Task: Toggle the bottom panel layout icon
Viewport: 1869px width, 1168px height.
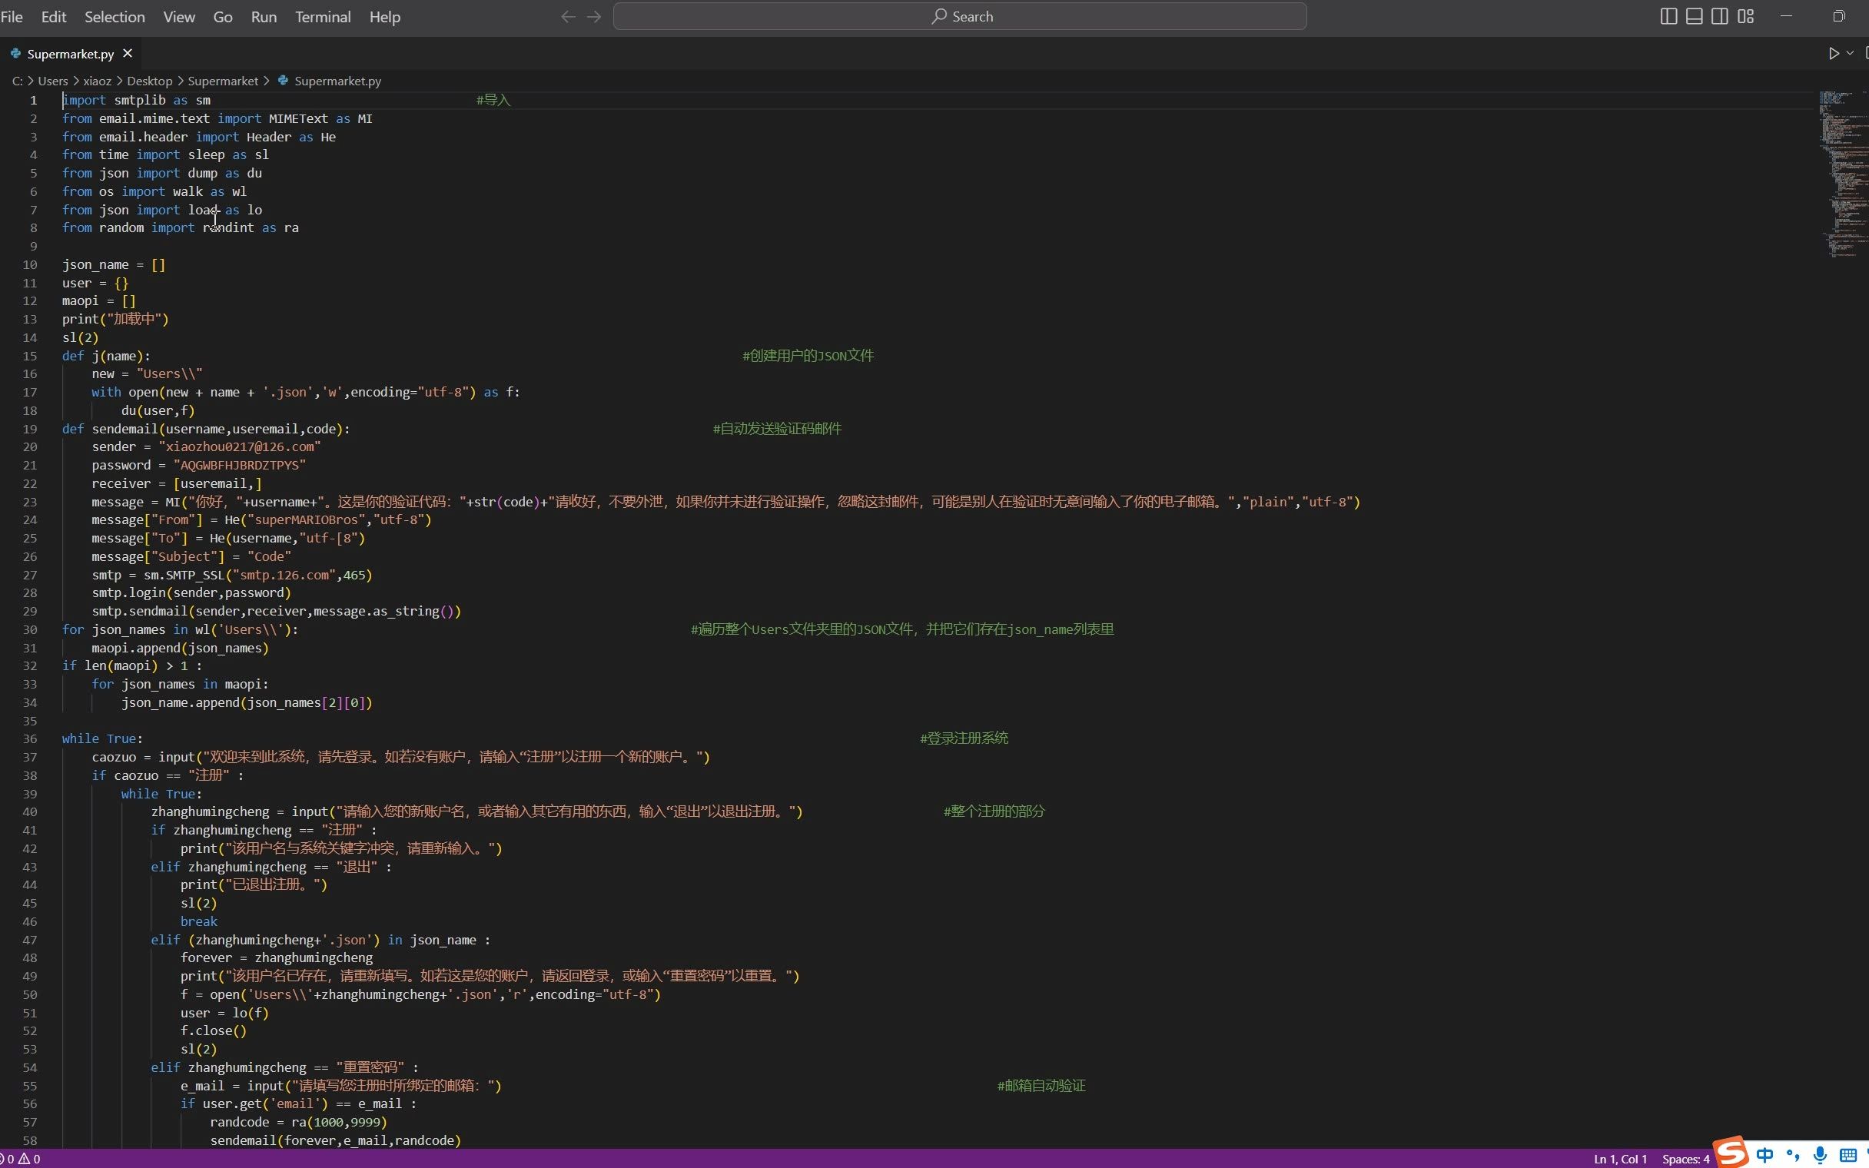Action: [x=1694, y=16]
